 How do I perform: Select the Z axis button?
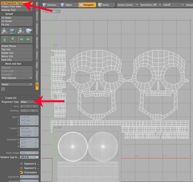(35, 106)
